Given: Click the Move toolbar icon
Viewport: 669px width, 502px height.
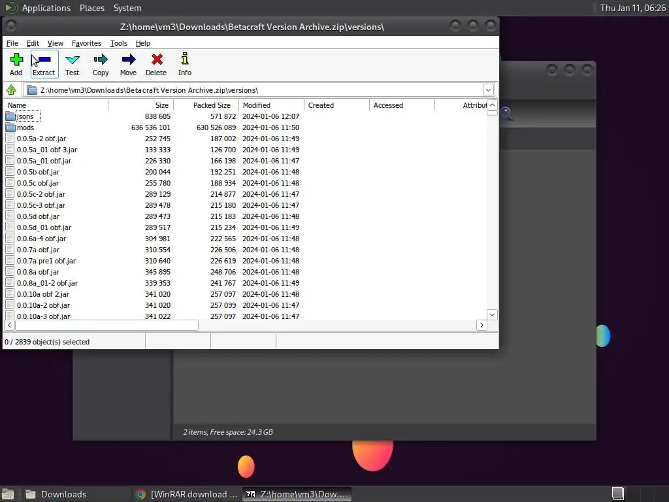Looking at the screenshot, I should [x=129, y=59].
